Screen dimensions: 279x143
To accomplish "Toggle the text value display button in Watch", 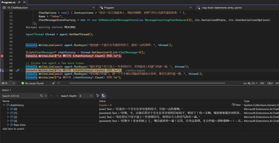I will pyautogui.click(x=103, y=96).
